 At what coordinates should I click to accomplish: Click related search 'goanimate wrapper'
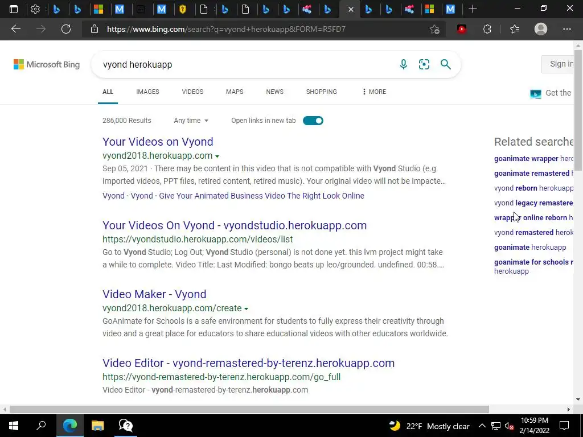533,159
